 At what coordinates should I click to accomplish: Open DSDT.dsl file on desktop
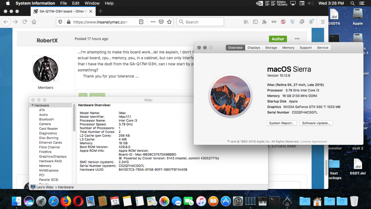358,167
